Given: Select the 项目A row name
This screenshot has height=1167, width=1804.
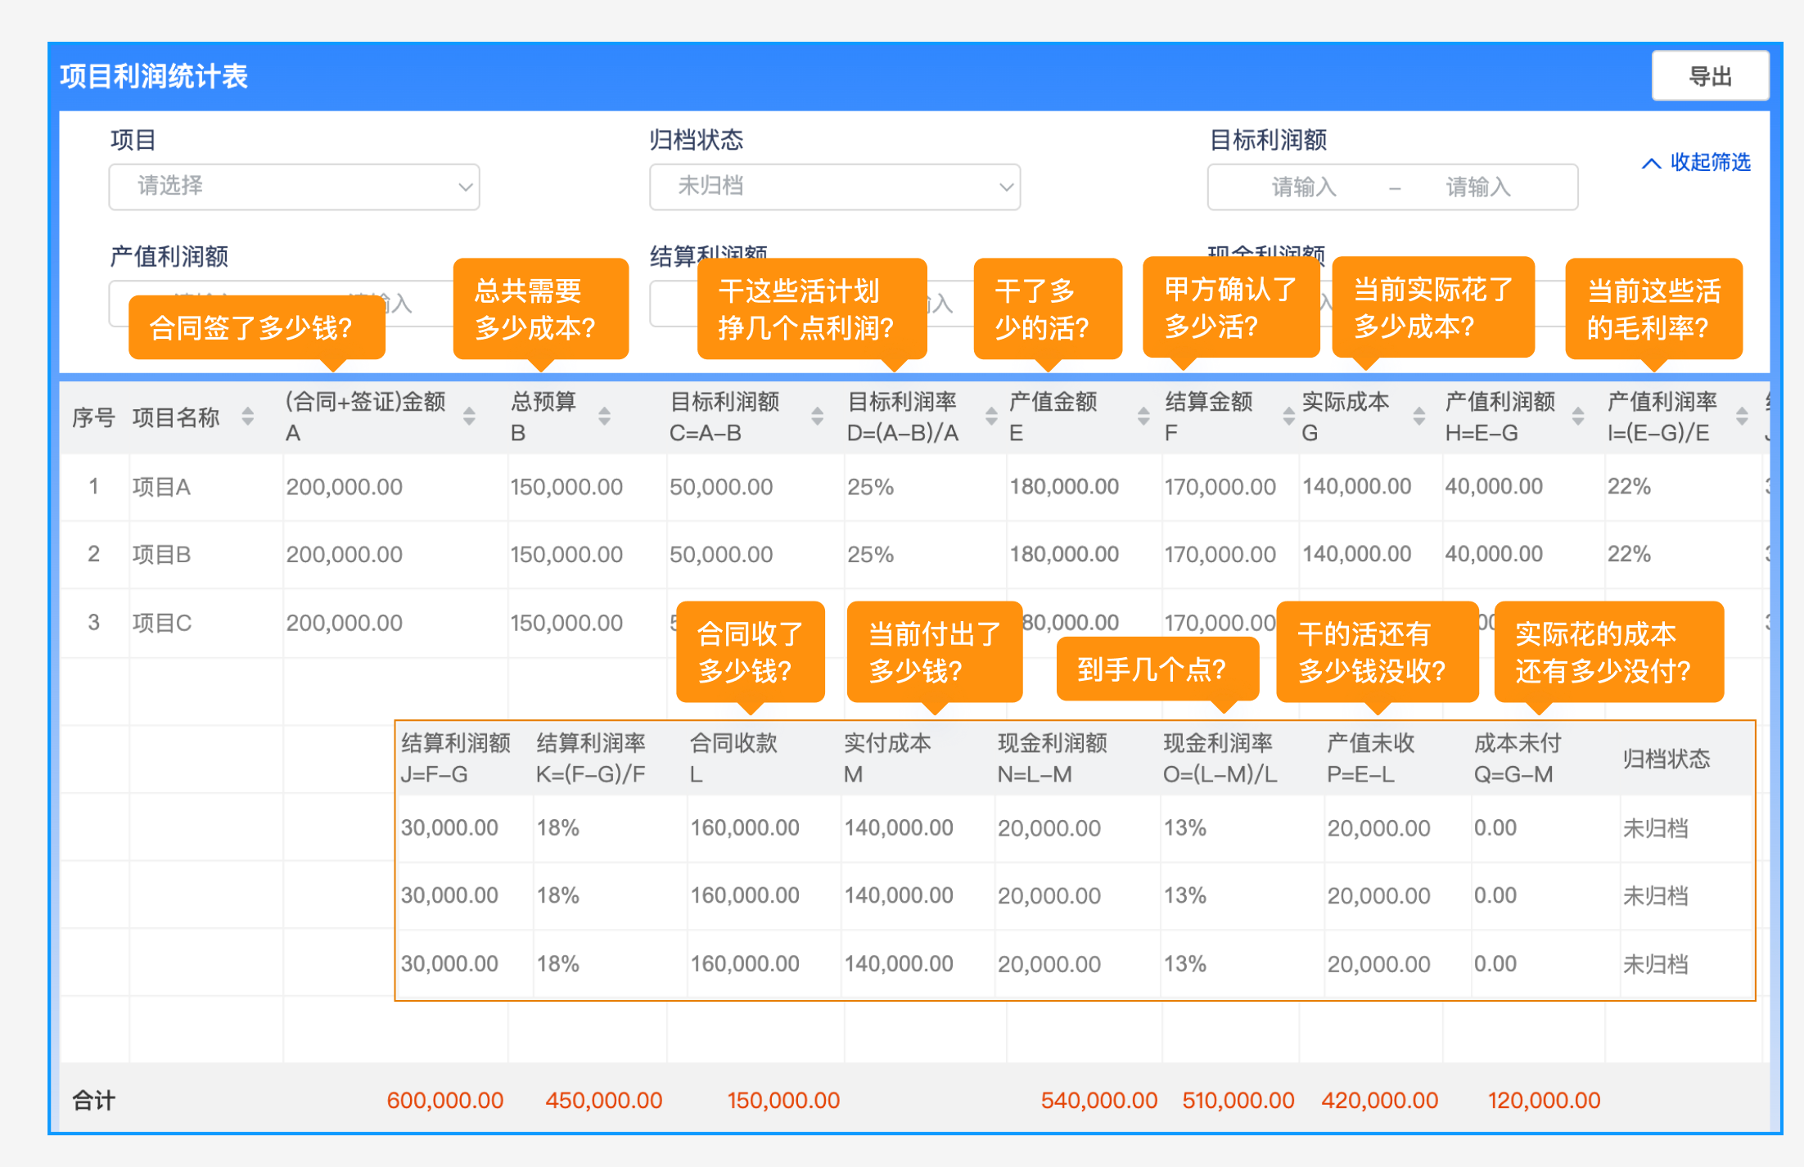Looking at the screenshot, I should pos(161,487).
